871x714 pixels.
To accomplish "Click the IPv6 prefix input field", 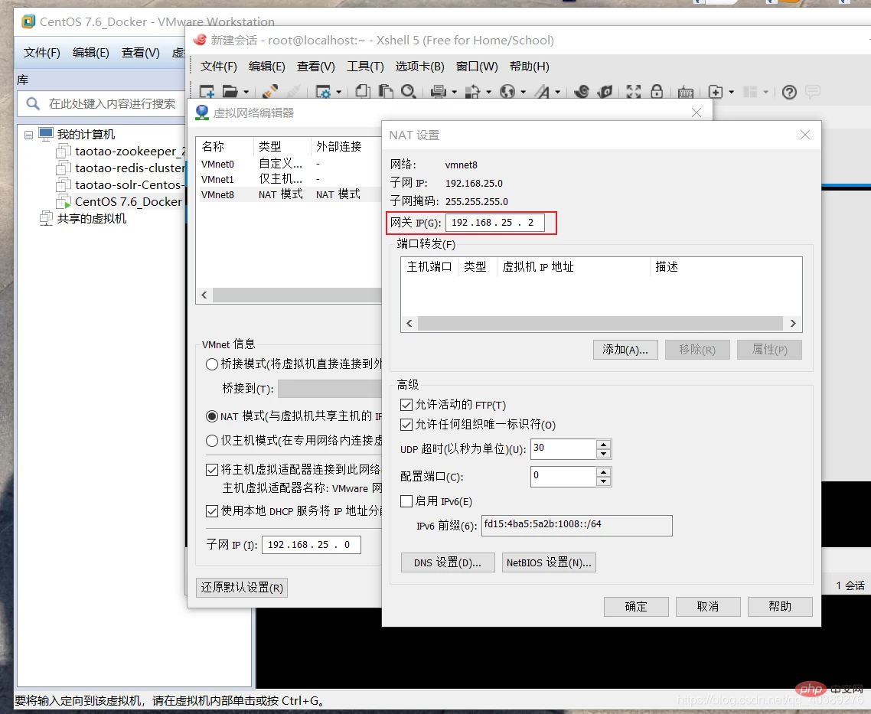I will [576, 525].
